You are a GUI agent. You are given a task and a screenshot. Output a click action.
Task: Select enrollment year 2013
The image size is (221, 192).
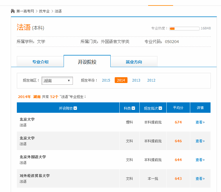[136, 80]
